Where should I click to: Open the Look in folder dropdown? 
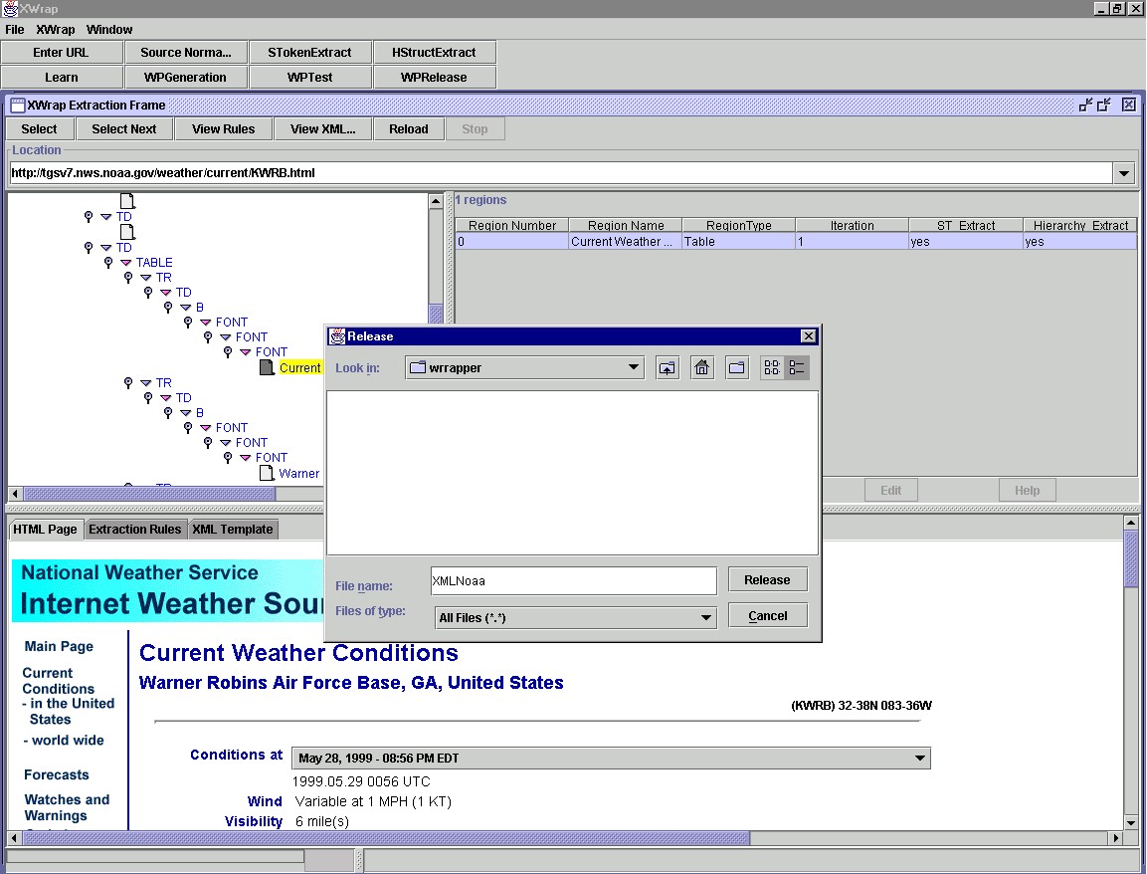pos(634,367)
